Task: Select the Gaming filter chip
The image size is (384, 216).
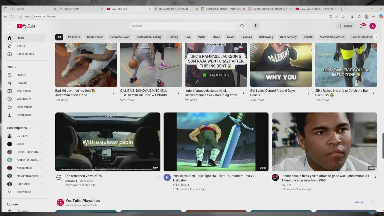Action: click(173, 37)
